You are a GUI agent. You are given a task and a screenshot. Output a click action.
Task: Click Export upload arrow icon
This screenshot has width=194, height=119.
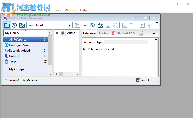tap(108, 25)
